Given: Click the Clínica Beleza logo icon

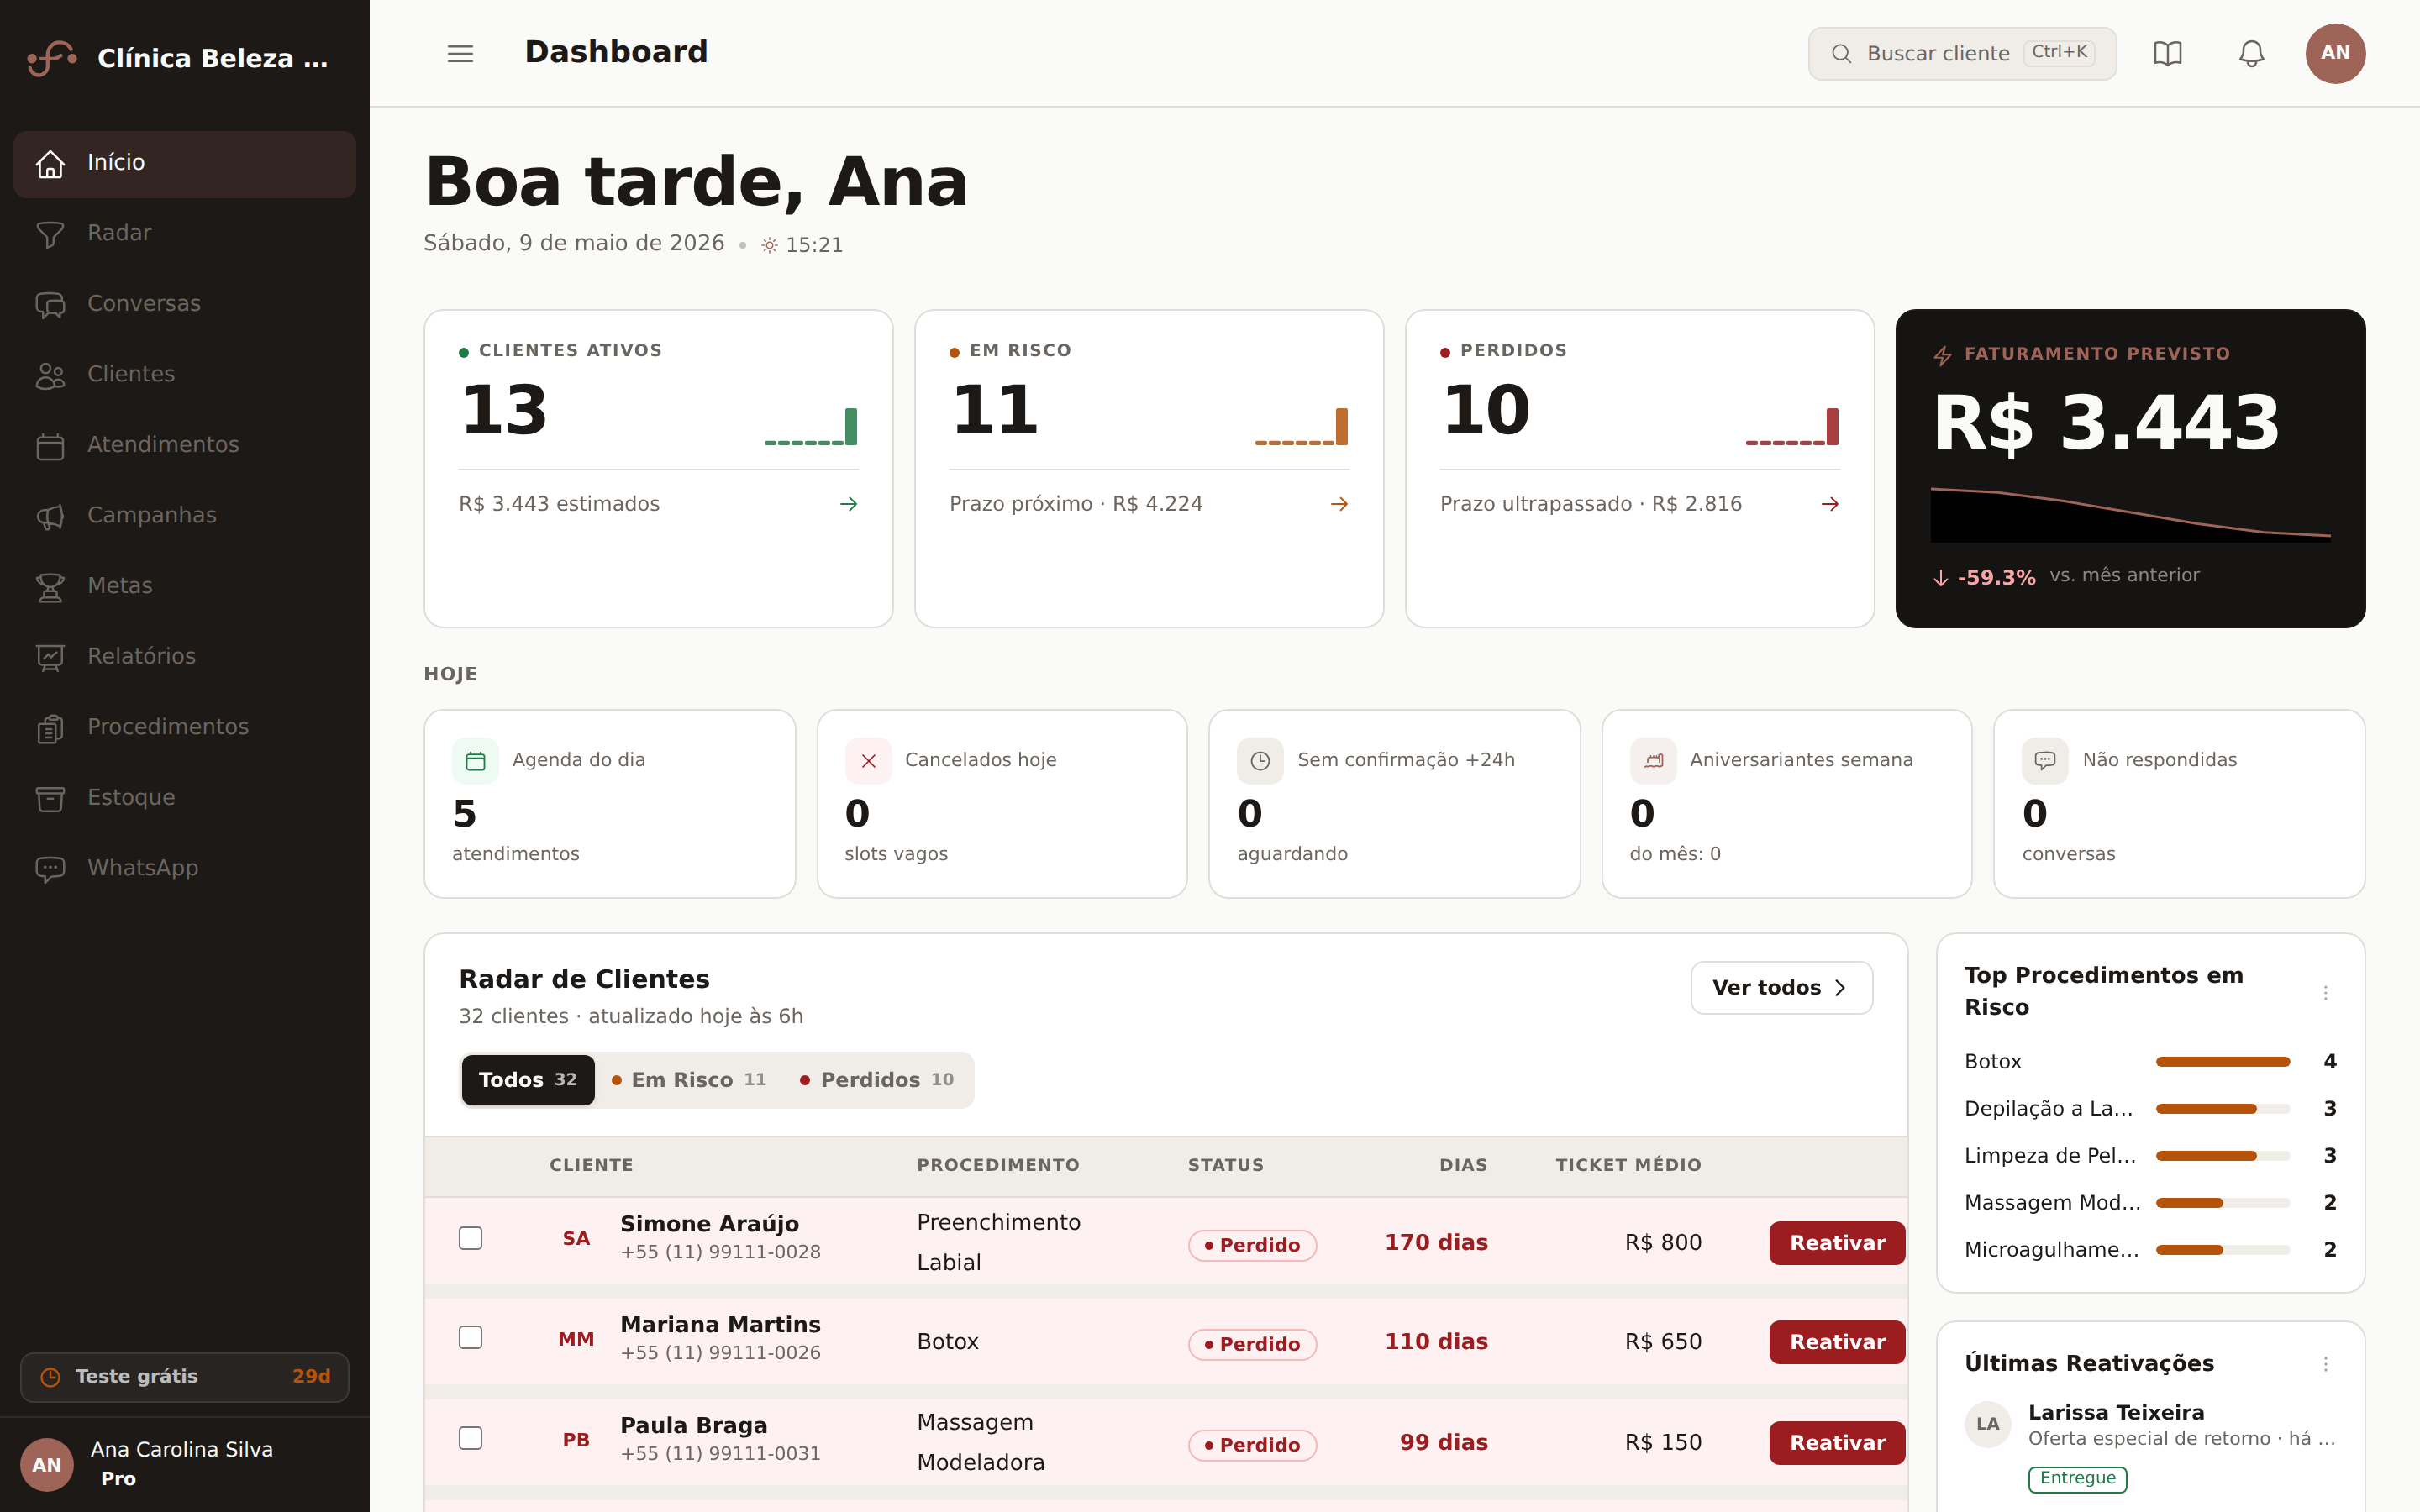Looking at the screenshot, I should [52, 58].
